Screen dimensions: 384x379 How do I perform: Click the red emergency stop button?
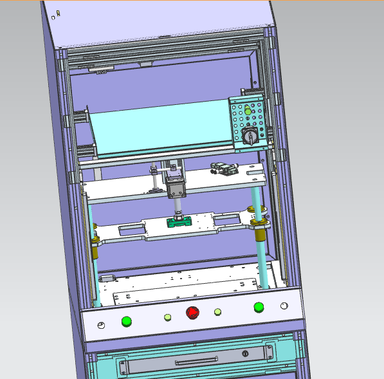[x=192, y=313]
